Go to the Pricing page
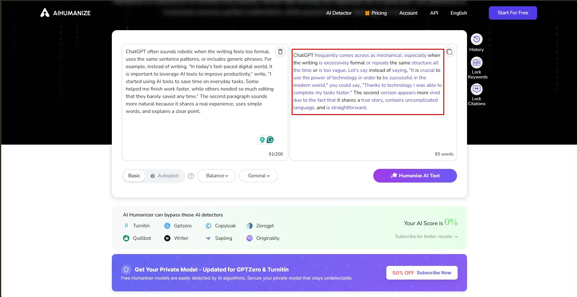 [x=376, y=13]
